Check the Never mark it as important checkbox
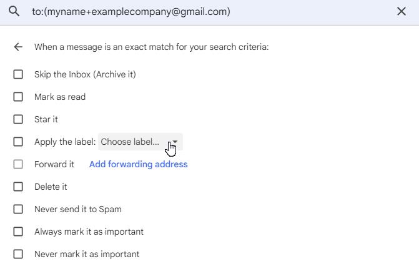419x264 pixels. coord(18,254)
